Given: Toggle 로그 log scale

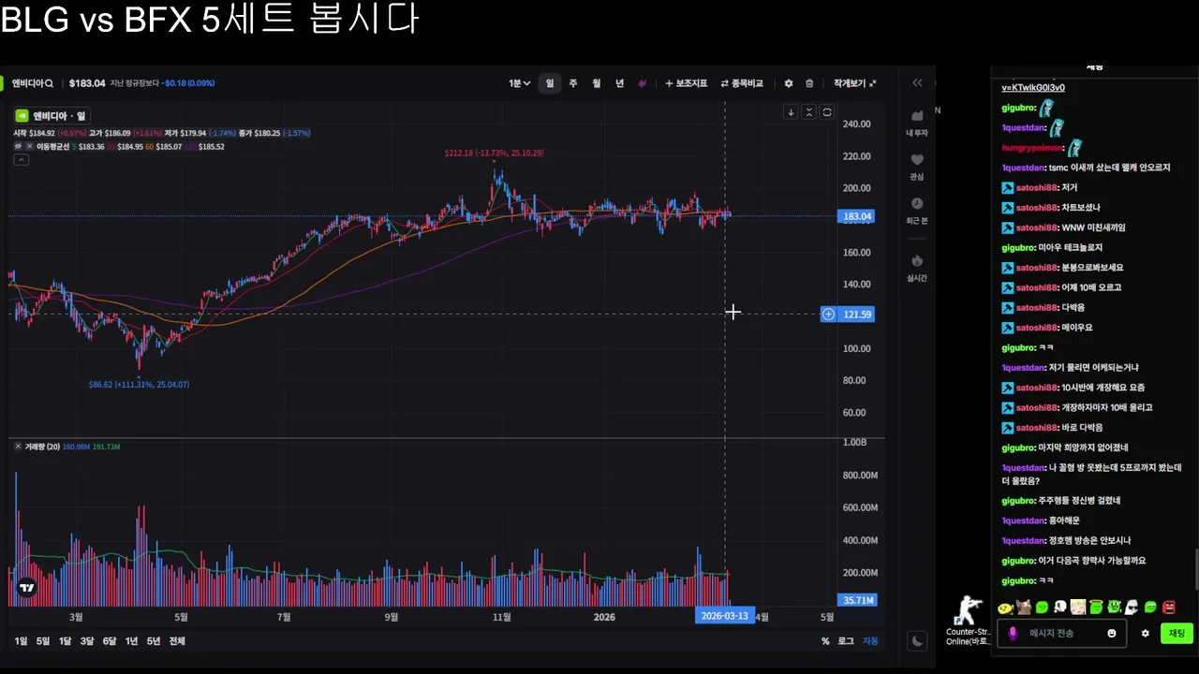Looking at the screenshot, I should (x=846, y=641).
